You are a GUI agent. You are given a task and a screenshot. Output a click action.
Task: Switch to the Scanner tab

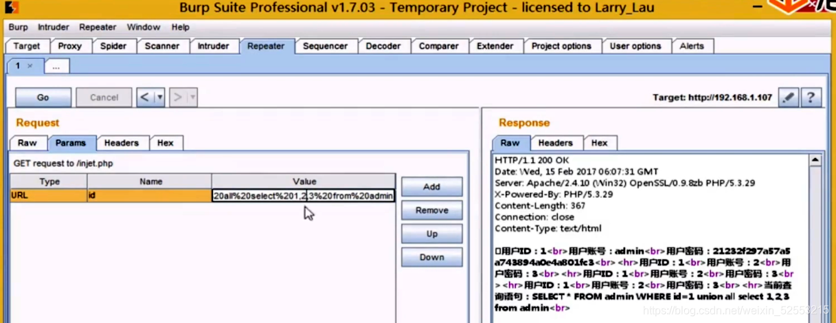pos(162,46)
